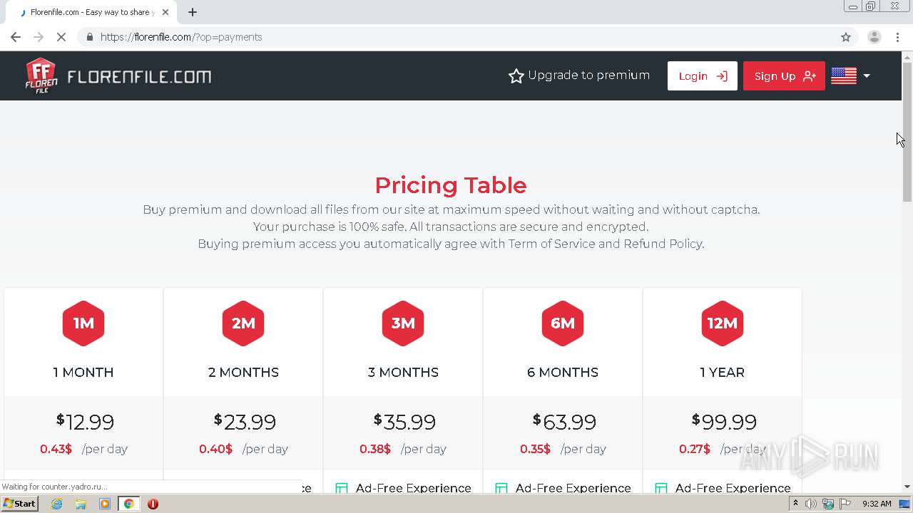Bookmark this page with the star icon
Screen dimensions: 913x513
point(846,37)
